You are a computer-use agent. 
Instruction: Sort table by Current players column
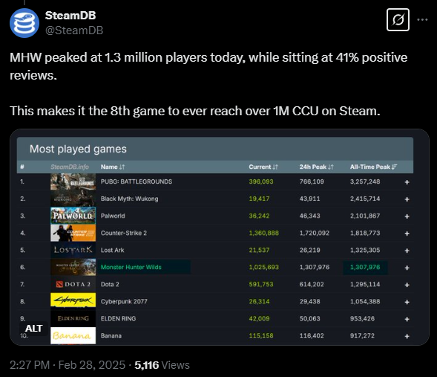pyautogui.click(x=263, y=167)
